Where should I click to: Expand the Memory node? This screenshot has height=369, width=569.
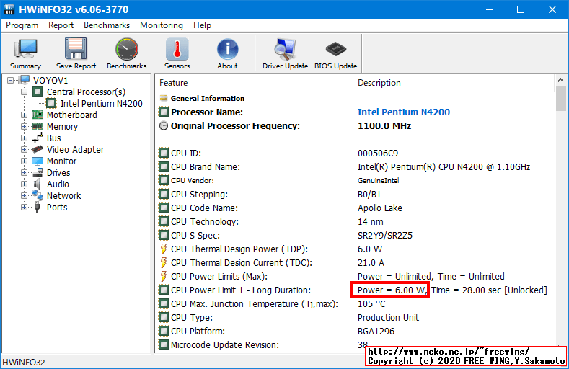pyautogui.click(x=24, y=127)
